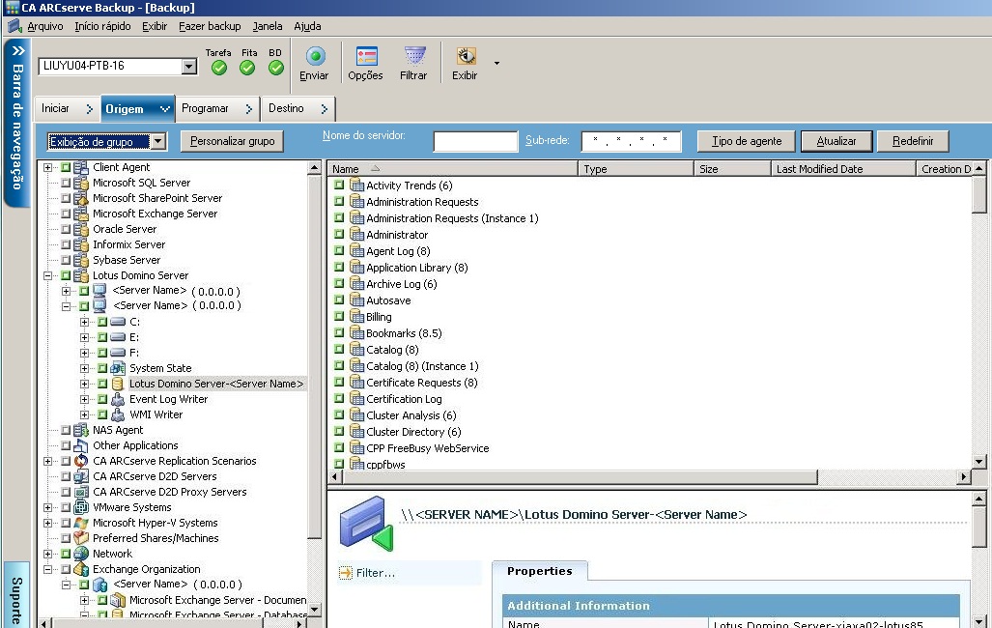Image resolution: width=992 pixels, height=628 pixels.
Task: Open the Início rápido menu
Action: [x=102, y=26]
